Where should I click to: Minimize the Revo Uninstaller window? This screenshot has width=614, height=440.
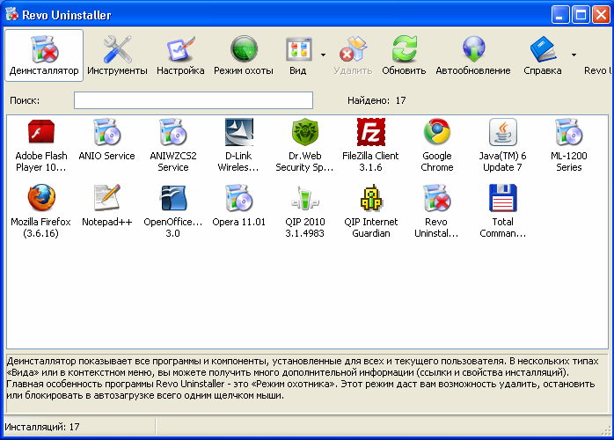pos(560,15)
